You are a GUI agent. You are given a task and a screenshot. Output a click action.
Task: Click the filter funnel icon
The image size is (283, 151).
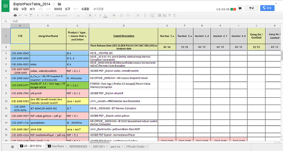click(169, 15)
